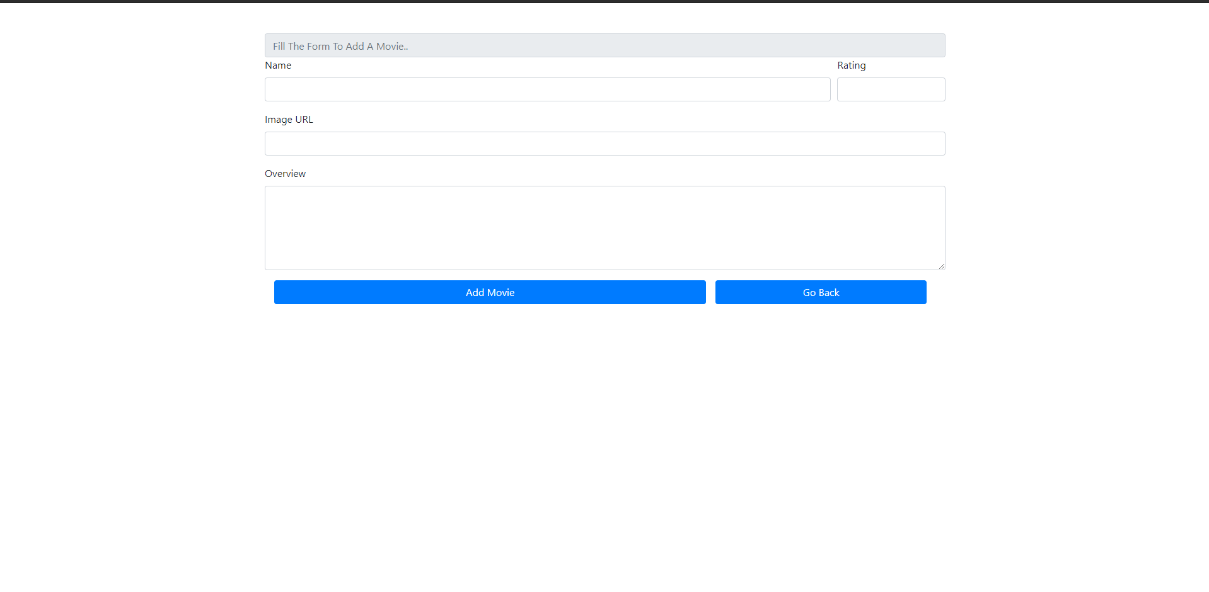Click the Overview field label

point(285,173)
